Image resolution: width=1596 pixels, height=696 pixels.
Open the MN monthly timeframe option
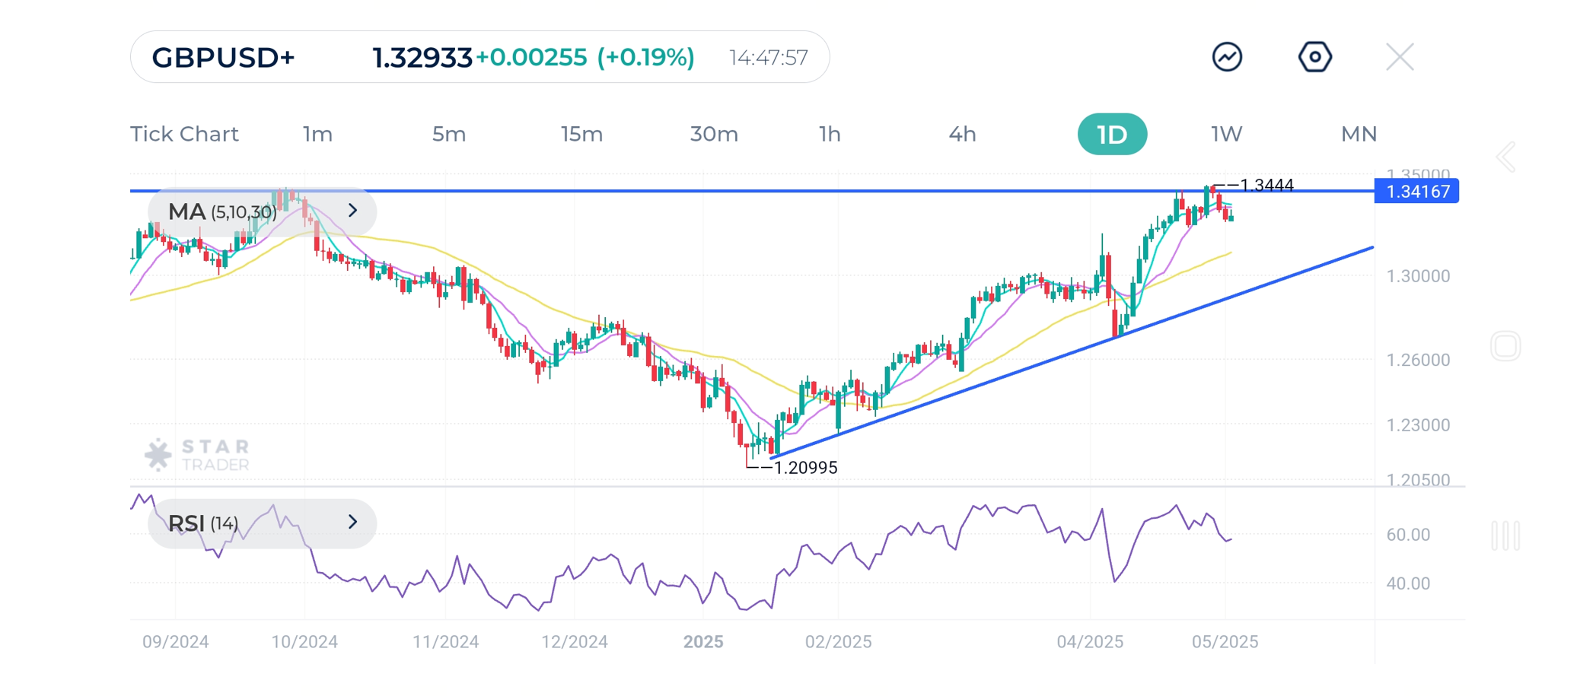point(1359,134)
